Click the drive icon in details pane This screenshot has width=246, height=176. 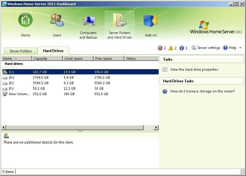click(x=6, y=136)
